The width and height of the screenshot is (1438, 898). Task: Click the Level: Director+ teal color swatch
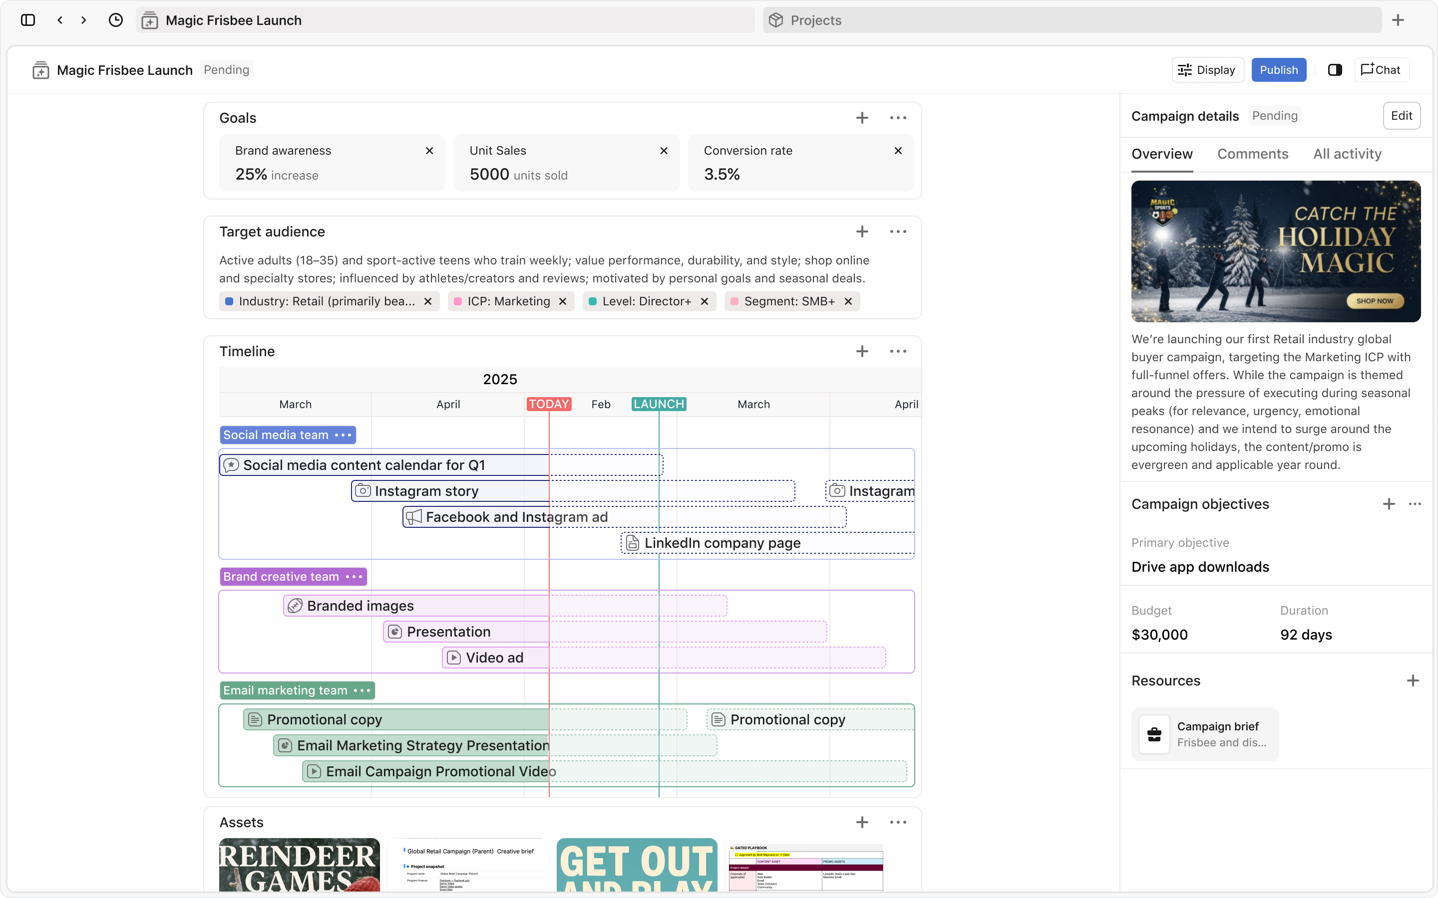coord(593,302)
